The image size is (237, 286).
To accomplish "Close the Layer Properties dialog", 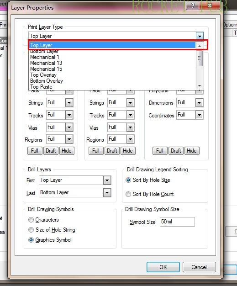I will pyautogui.click(x=210, y=5).
